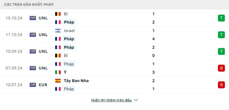
Task: Click the highlighted Pháp name in the 10.09.24 match
Action: tap(69, 47)
